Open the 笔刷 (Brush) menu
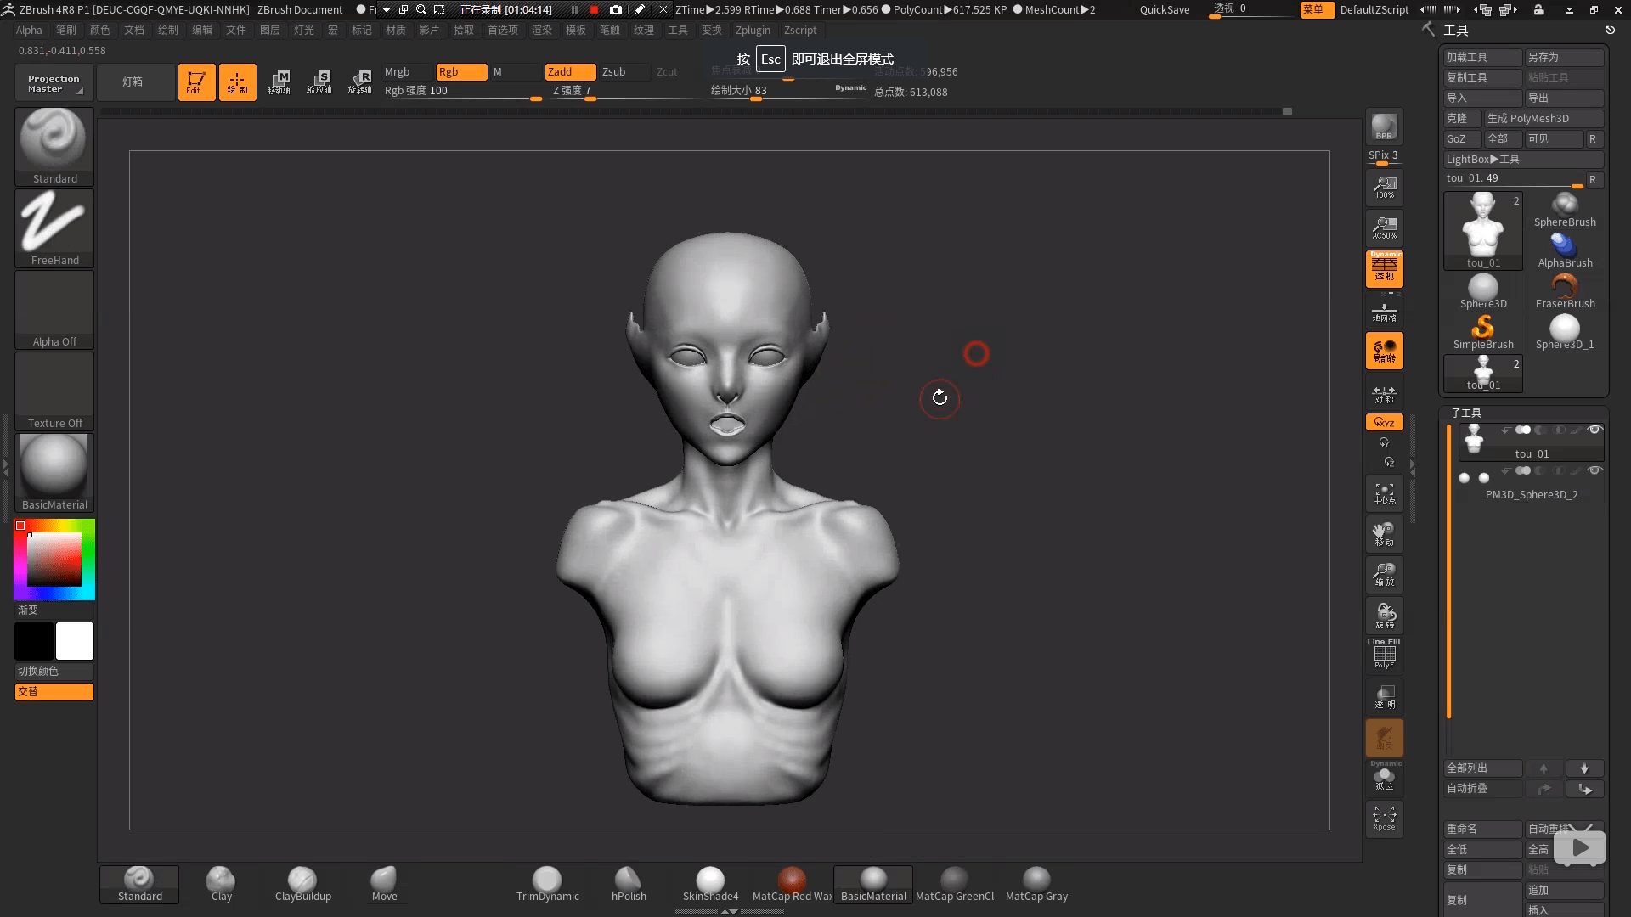 click(x=66, y=30)
